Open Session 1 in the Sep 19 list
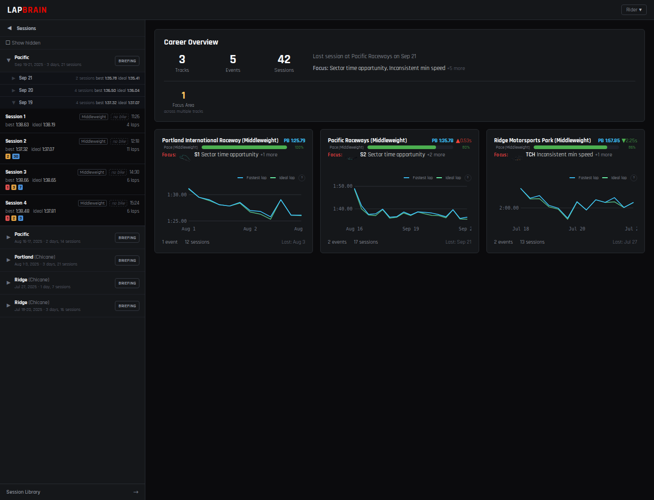 [73, 120]
